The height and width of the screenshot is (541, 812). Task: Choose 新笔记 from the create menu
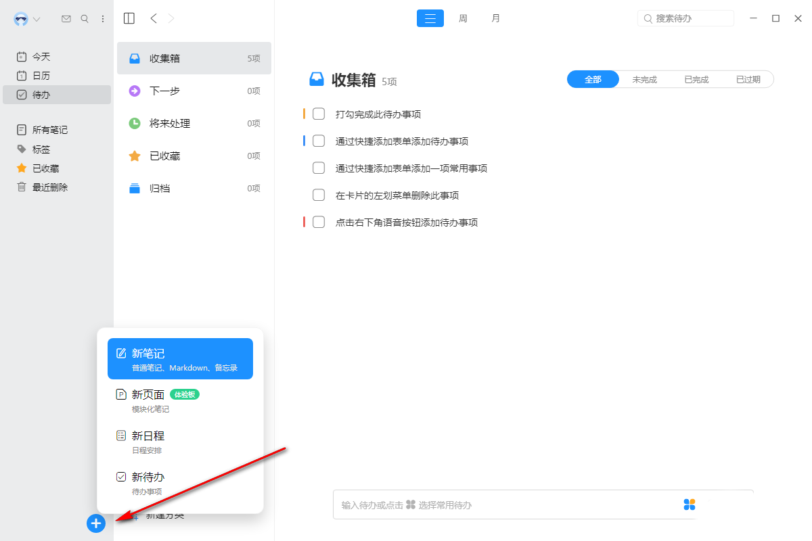pos(180,358)
